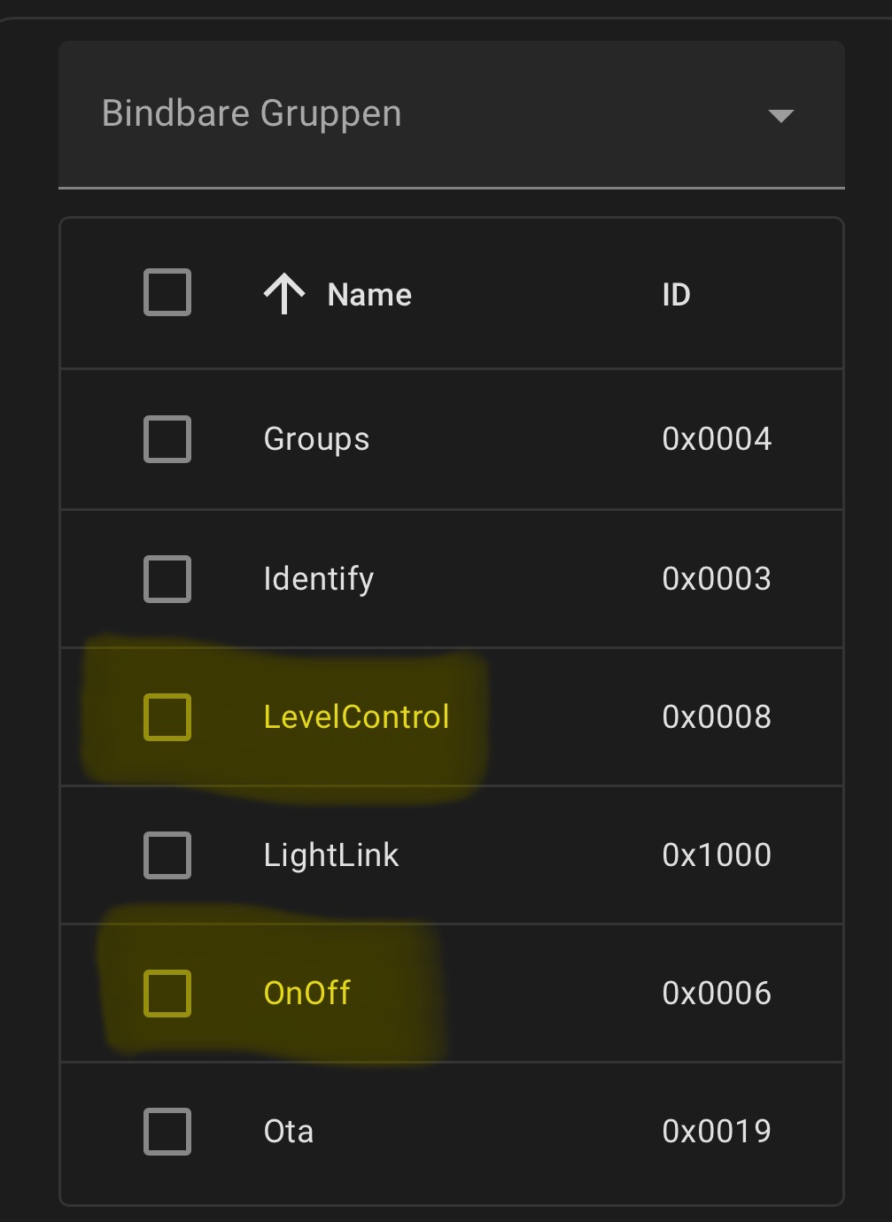Select the Groups row name text

(x=316, y=439)
